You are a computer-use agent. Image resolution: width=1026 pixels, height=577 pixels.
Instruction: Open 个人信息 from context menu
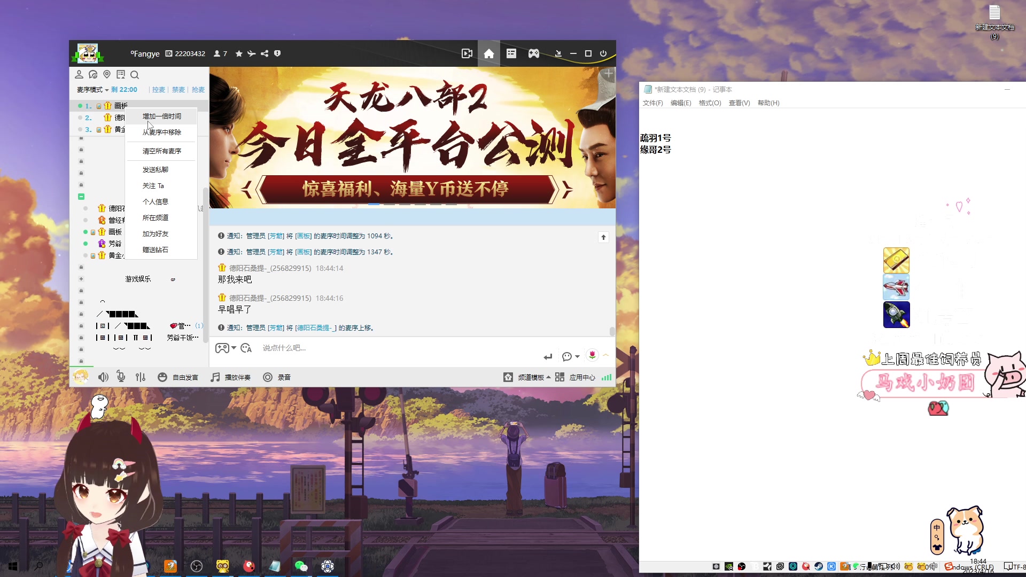point(155,201)
